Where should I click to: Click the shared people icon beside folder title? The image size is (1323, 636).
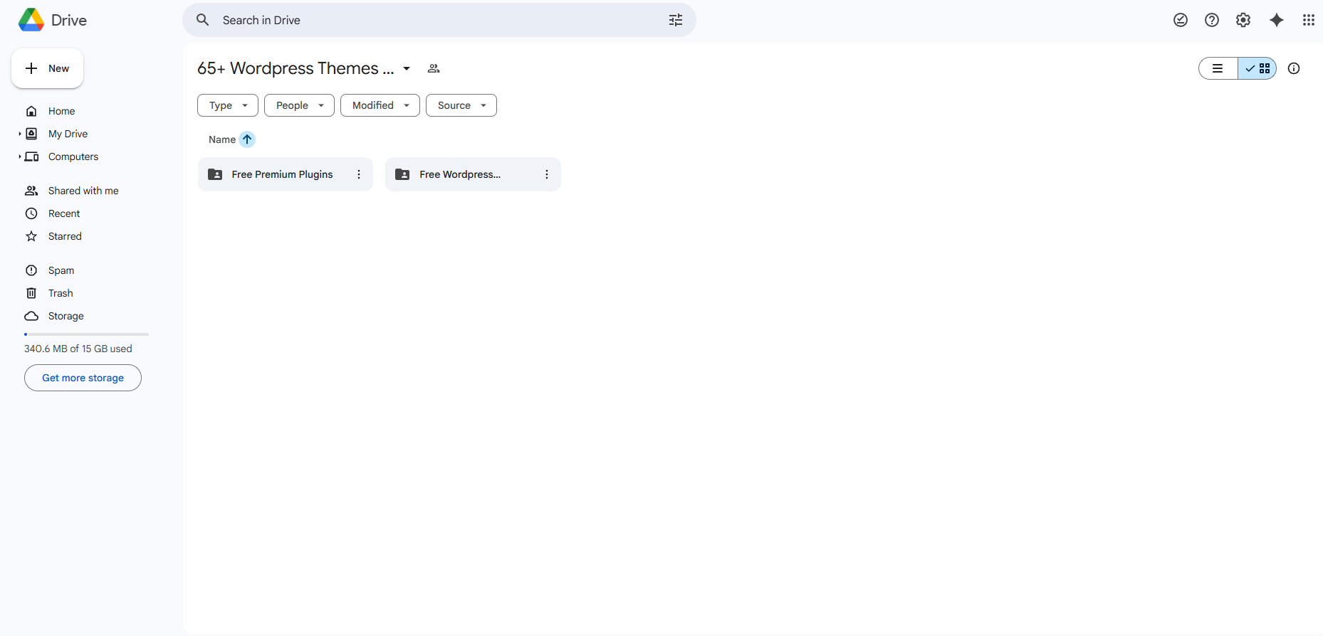point(434,68)
